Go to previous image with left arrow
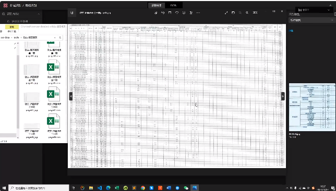 click(x=71, y=96)
